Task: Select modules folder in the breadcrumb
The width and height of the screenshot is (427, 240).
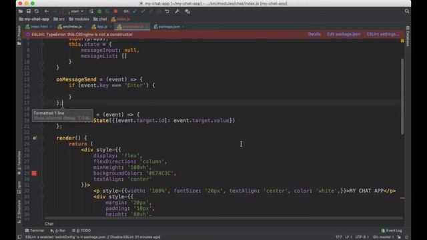Action: 79,19
